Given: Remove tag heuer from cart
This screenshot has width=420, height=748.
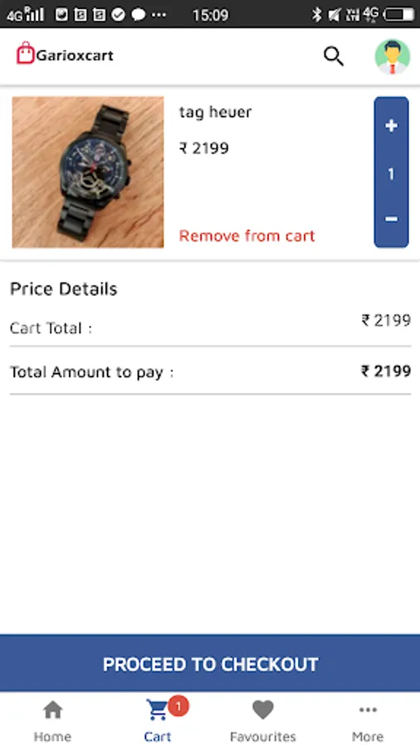Looking at the screenshot, I should (247, 236).
